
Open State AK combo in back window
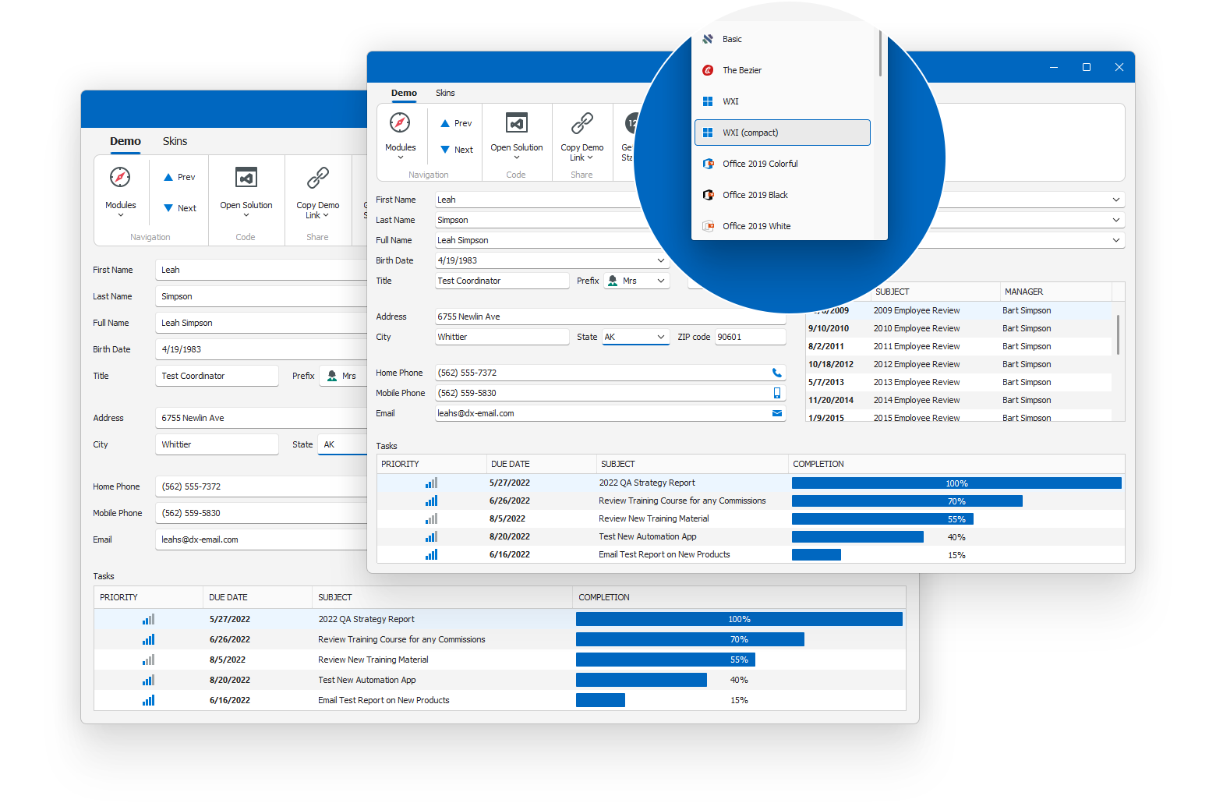(342, 444)
